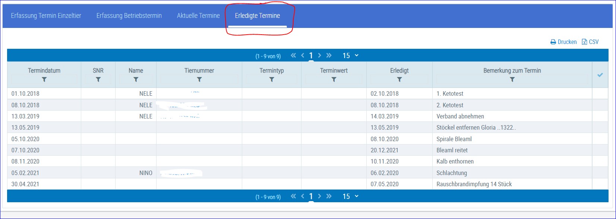Switch to Erfassung Betriebstermin tab

click(x=129, y=16)
